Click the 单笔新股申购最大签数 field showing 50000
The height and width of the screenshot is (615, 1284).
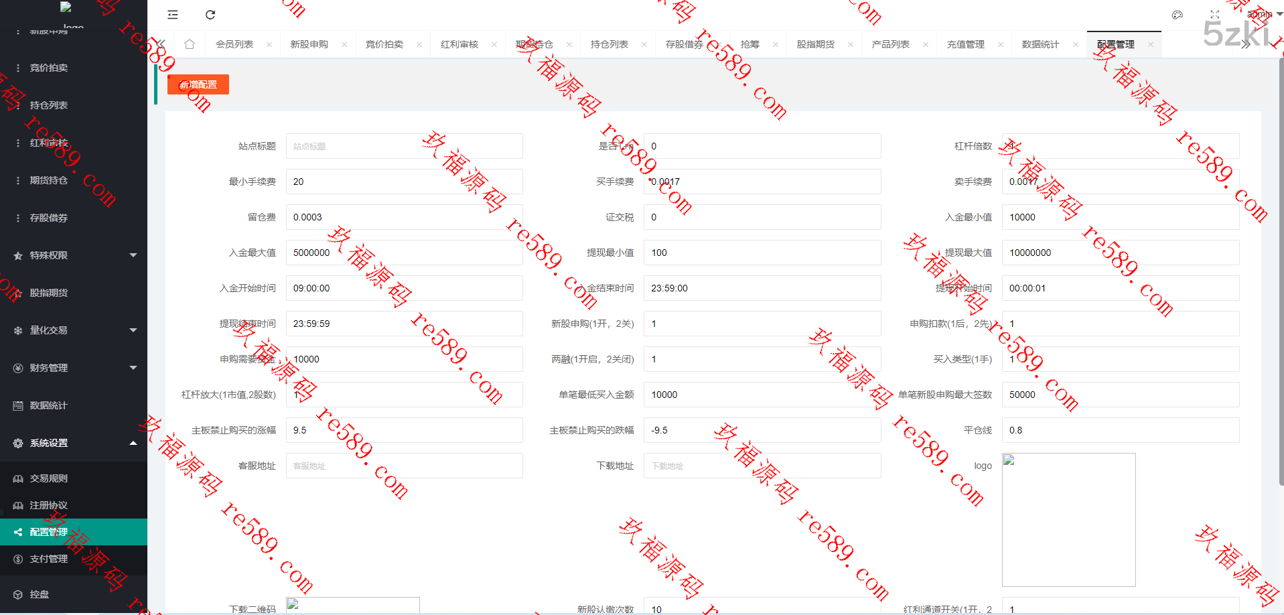pos(1121,395)
